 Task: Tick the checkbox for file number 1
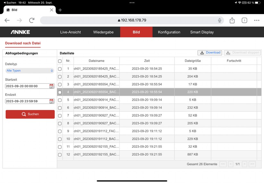point(60,69)
